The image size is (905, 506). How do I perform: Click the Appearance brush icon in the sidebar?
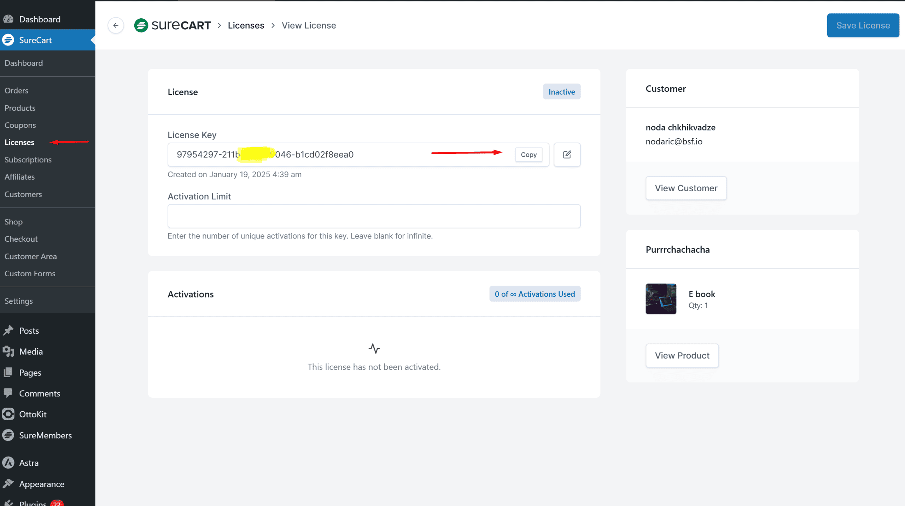coord(8,484)
